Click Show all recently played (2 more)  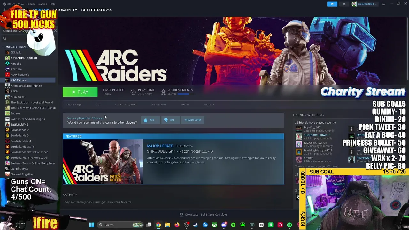pyautogui.click(x=317, y=166)
